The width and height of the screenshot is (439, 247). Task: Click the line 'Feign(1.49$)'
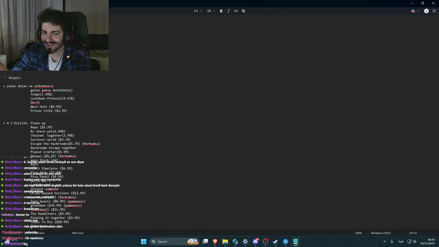41,94
